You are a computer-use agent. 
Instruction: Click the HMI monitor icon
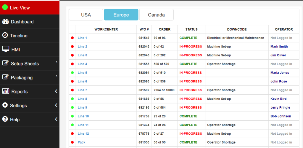click(x=6, y=49)
